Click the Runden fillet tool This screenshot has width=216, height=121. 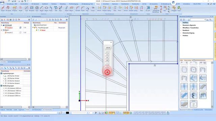78,8
